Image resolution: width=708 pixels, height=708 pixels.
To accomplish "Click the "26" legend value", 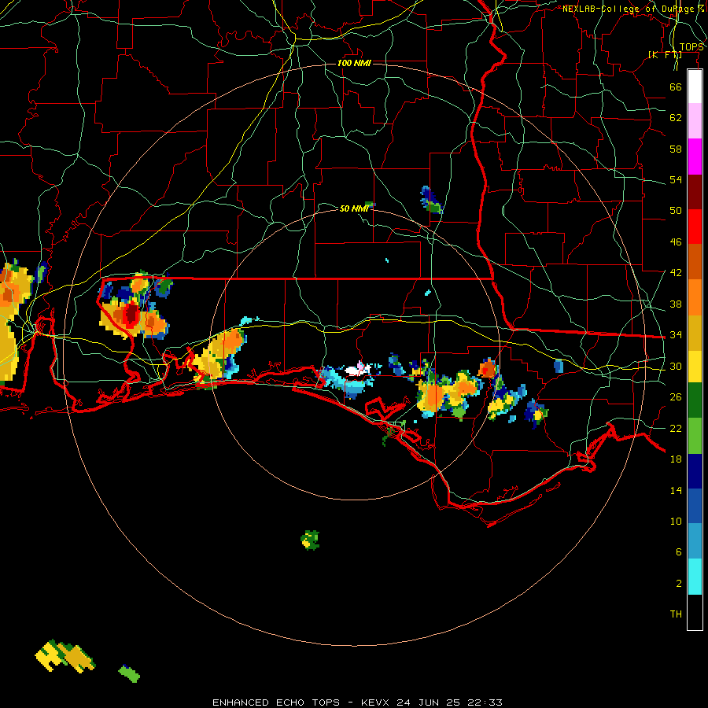I will (676, 397).
